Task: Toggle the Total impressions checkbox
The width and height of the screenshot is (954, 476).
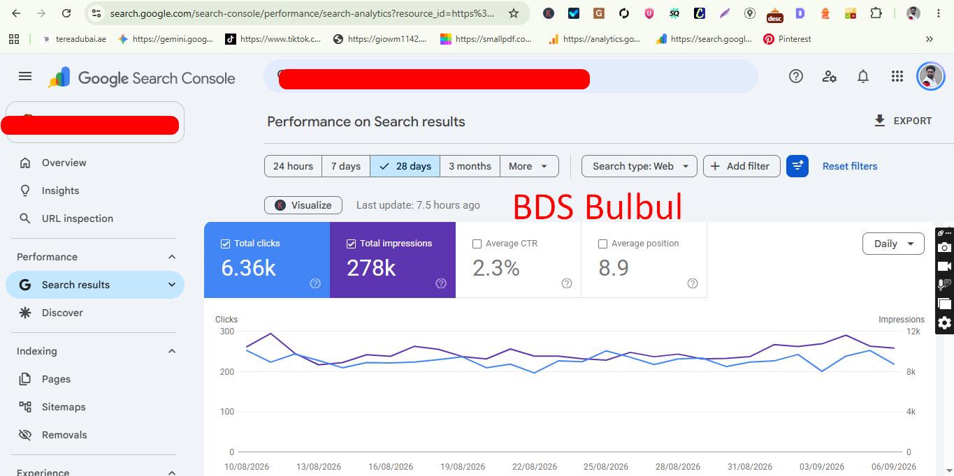Action: 351,244
